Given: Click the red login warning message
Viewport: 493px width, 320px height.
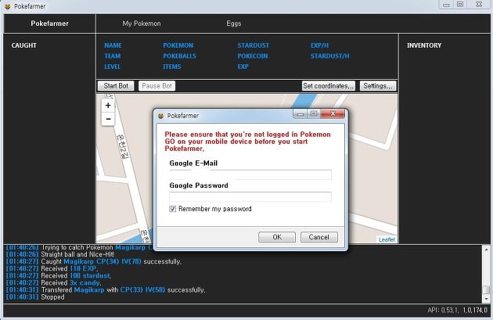Looking at the screenshot, I should coord(247,142).
